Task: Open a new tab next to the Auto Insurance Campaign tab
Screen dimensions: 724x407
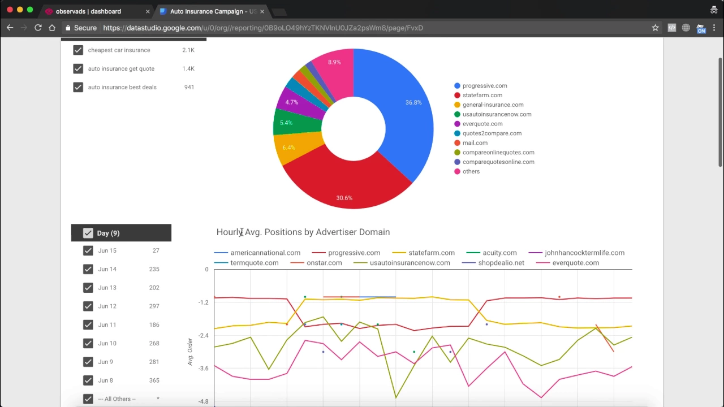Action: pos(279,12)
